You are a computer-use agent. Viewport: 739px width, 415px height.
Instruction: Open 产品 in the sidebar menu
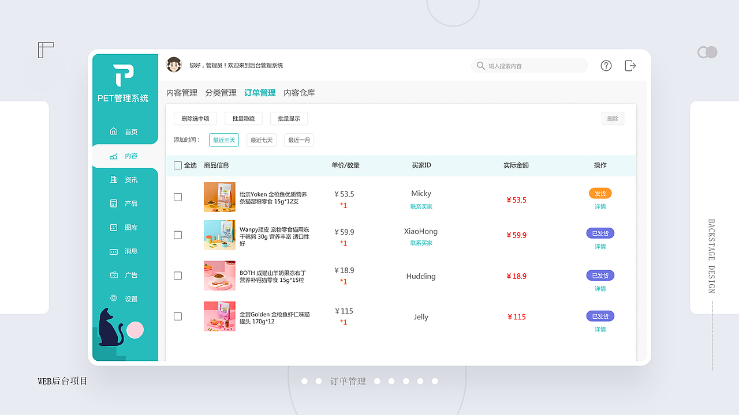(x=131, y=204)
